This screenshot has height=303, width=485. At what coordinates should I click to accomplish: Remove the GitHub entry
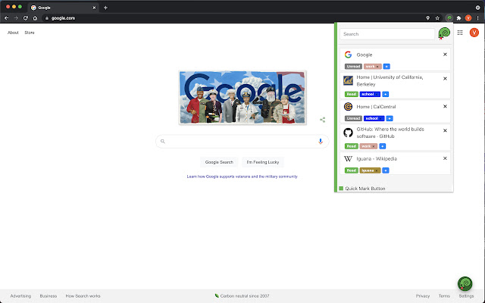[x=445, y=130]
